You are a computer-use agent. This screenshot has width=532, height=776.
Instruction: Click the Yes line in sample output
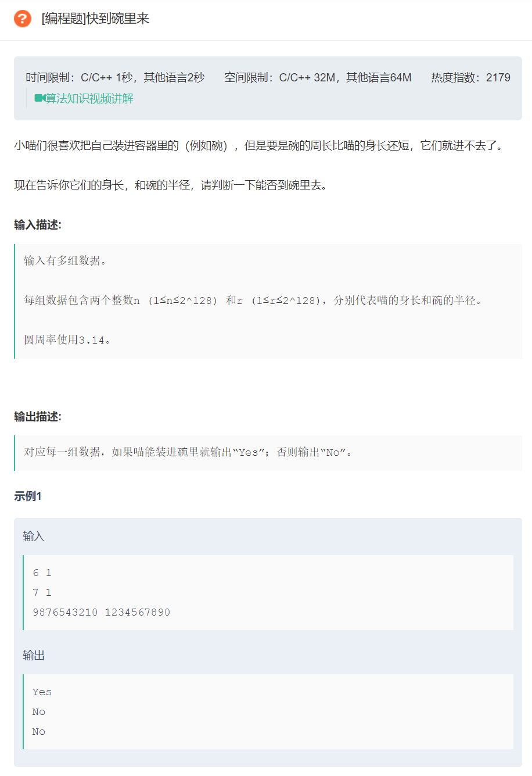pos(42,692)
